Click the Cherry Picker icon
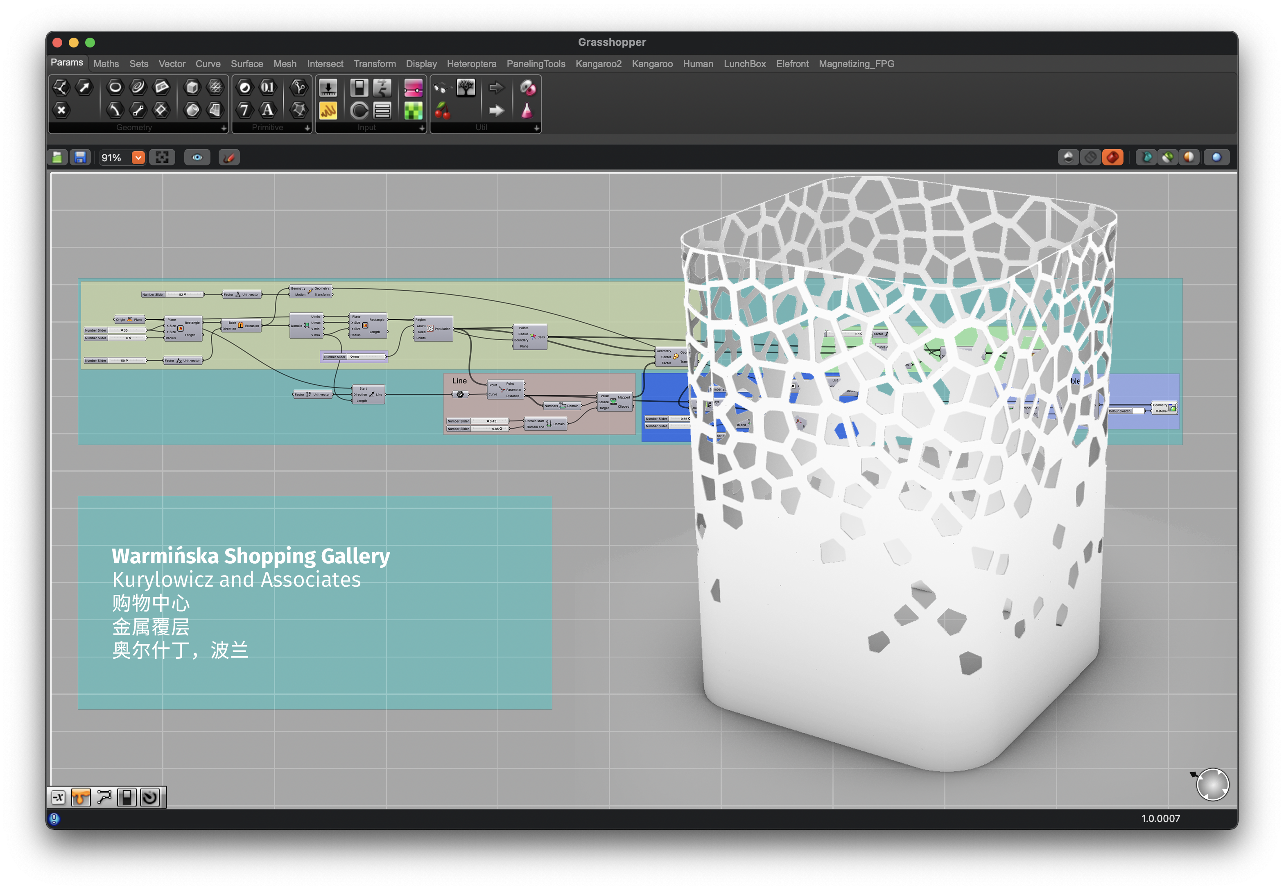This screenshot has width=1284, height=890. (442, 111)
